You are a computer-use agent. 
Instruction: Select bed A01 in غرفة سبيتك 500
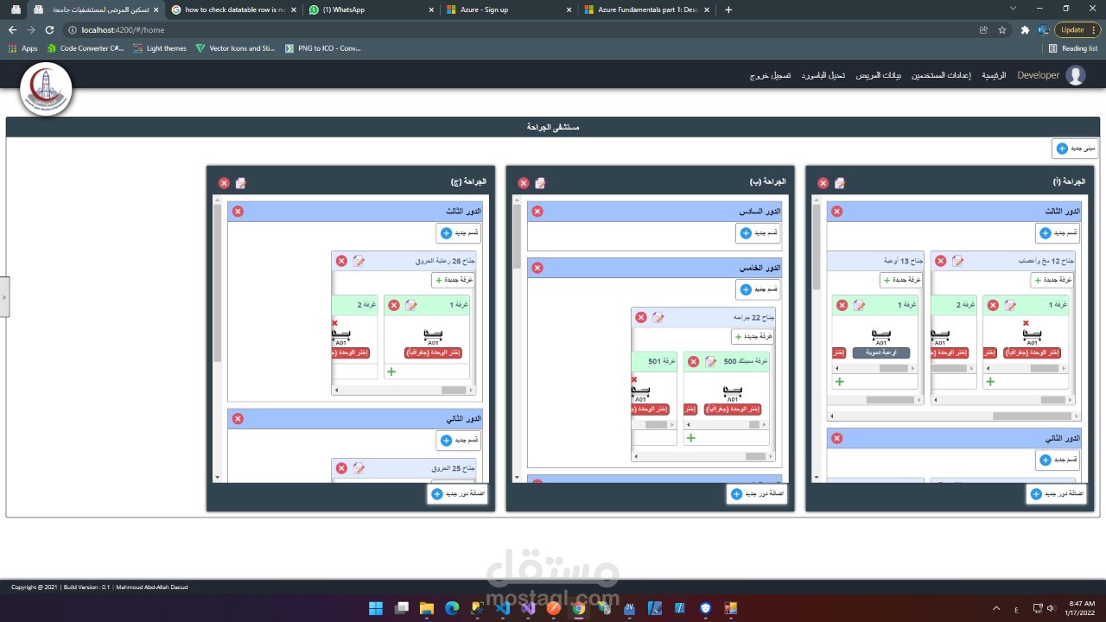[733, 392]
